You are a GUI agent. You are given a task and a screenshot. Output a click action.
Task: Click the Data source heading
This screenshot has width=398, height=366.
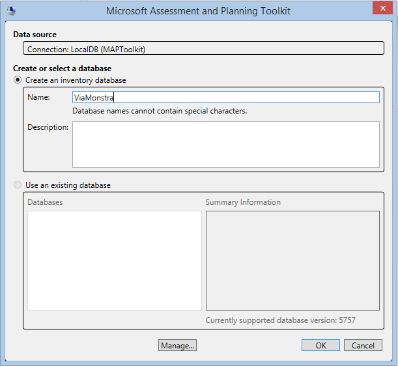35,35
